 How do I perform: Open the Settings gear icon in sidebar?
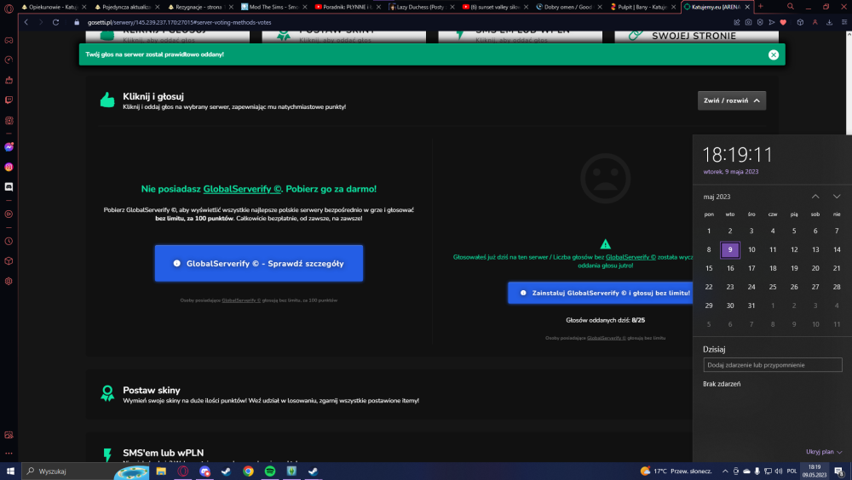tap(9, 281)
